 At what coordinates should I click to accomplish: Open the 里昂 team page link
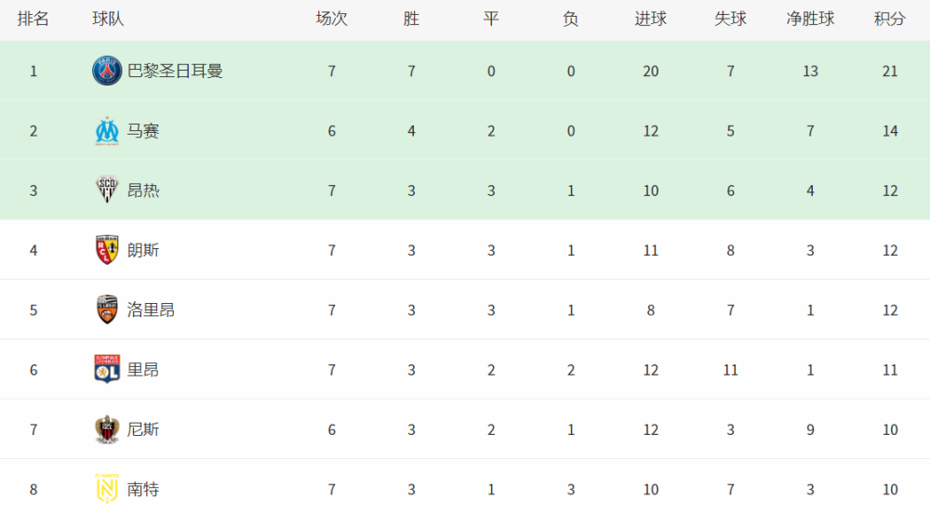pos(143,370)
